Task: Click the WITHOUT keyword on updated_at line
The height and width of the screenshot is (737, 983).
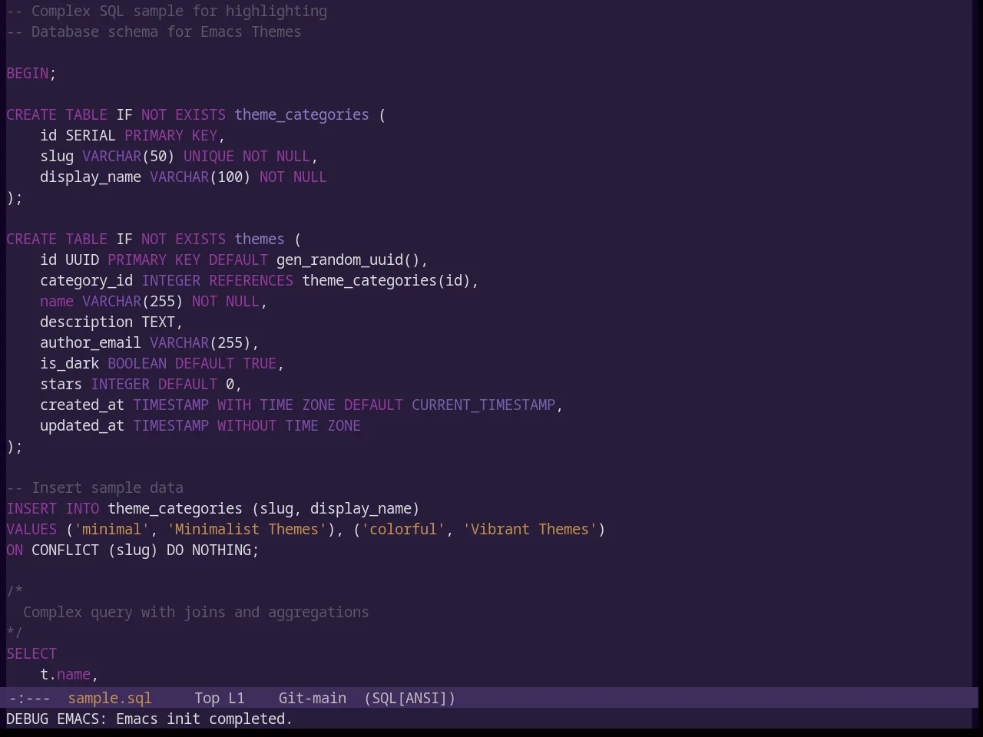Action: [x=247, y=425]
